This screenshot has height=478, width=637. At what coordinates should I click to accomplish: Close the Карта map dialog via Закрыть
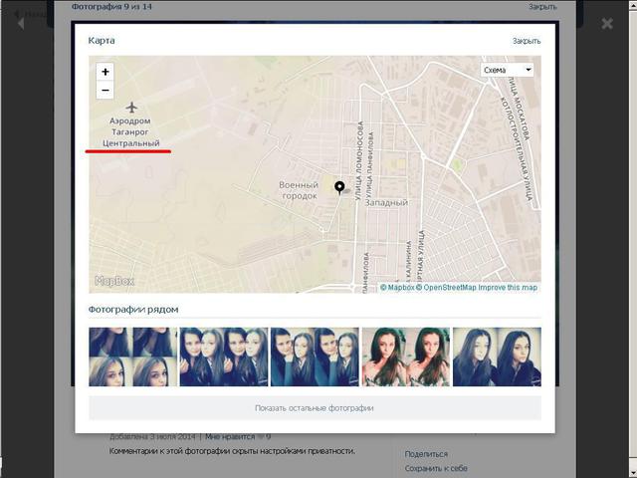pyautogui.click(x=527, y=41)
